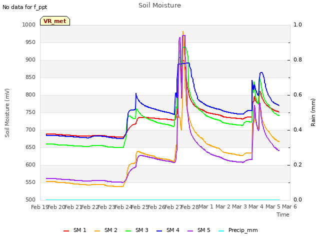Image resolution: width=320 pixels, height=240 pixels.
Task: Click the 550 value on left axis
Action: click(30, 182)
